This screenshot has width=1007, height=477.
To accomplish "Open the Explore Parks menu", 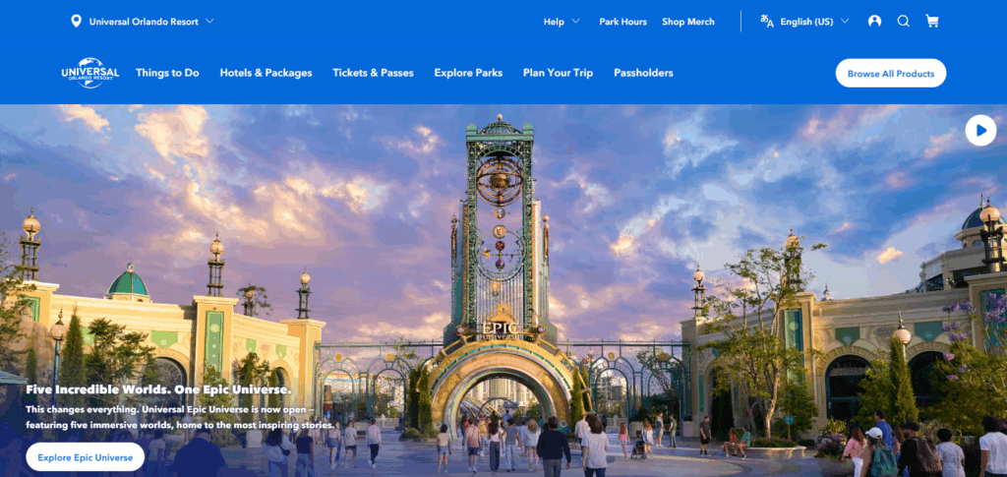I will [x=468, y=73].
